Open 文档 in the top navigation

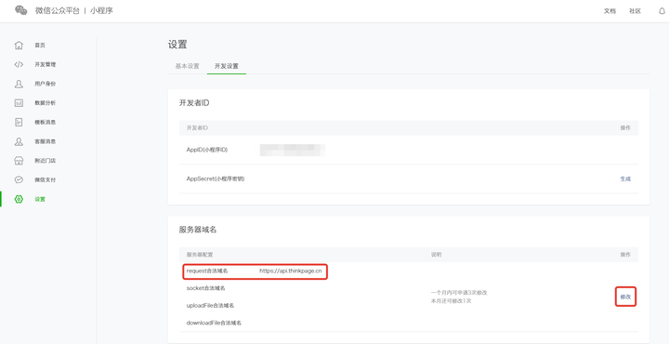pyautogui.click(x=610, y=11)
